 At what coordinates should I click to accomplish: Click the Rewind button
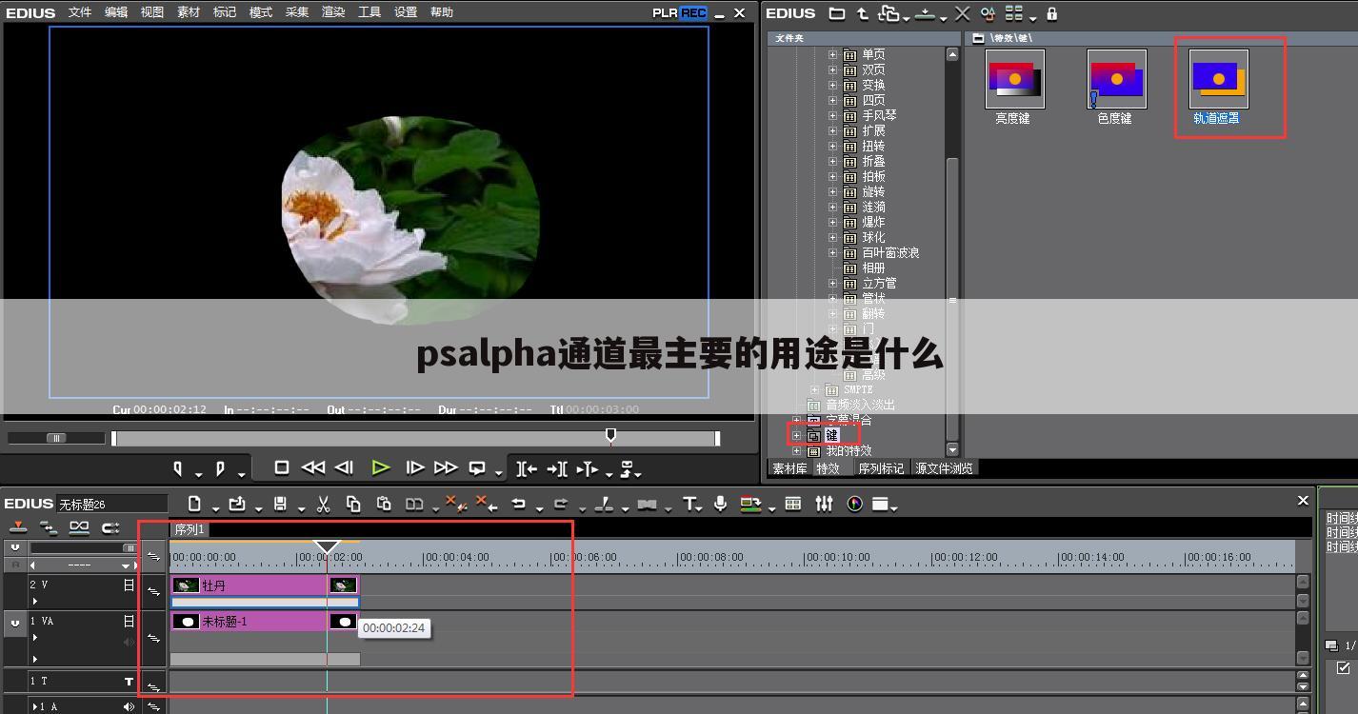[x=312, y=467]
